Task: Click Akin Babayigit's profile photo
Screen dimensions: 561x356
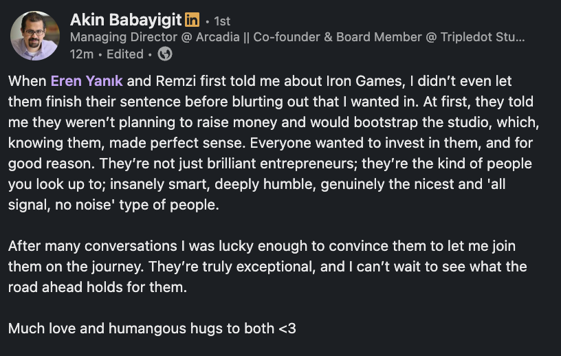Action: [35, 36]
